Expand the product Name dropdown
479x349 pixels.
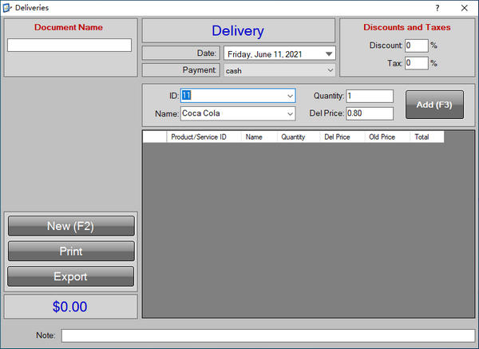click(x=289, y=113)
